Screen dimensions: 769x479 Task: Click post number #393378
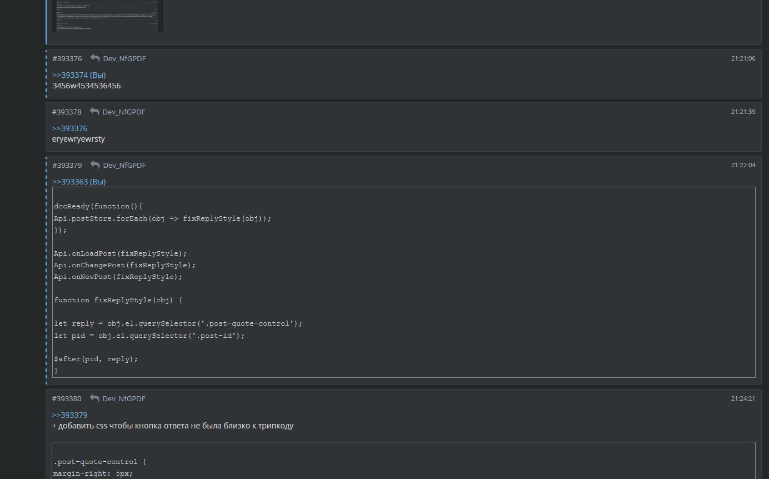point(67,112)
